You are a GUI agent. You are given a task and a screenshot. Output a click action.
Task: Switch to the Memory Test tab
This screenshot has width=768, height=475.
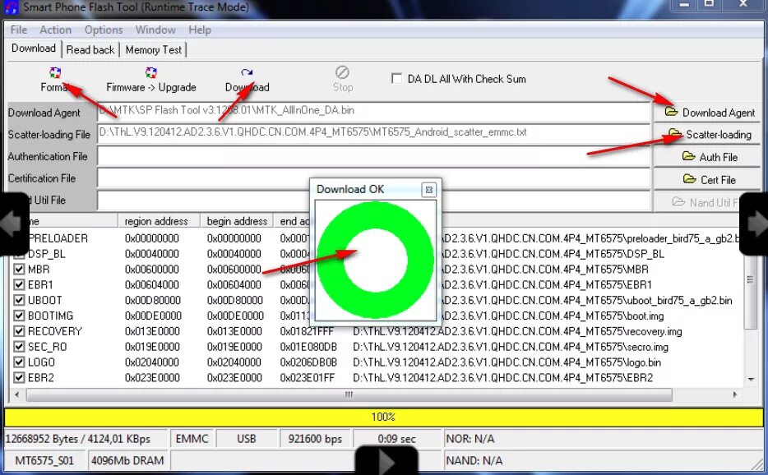point(153,50)
